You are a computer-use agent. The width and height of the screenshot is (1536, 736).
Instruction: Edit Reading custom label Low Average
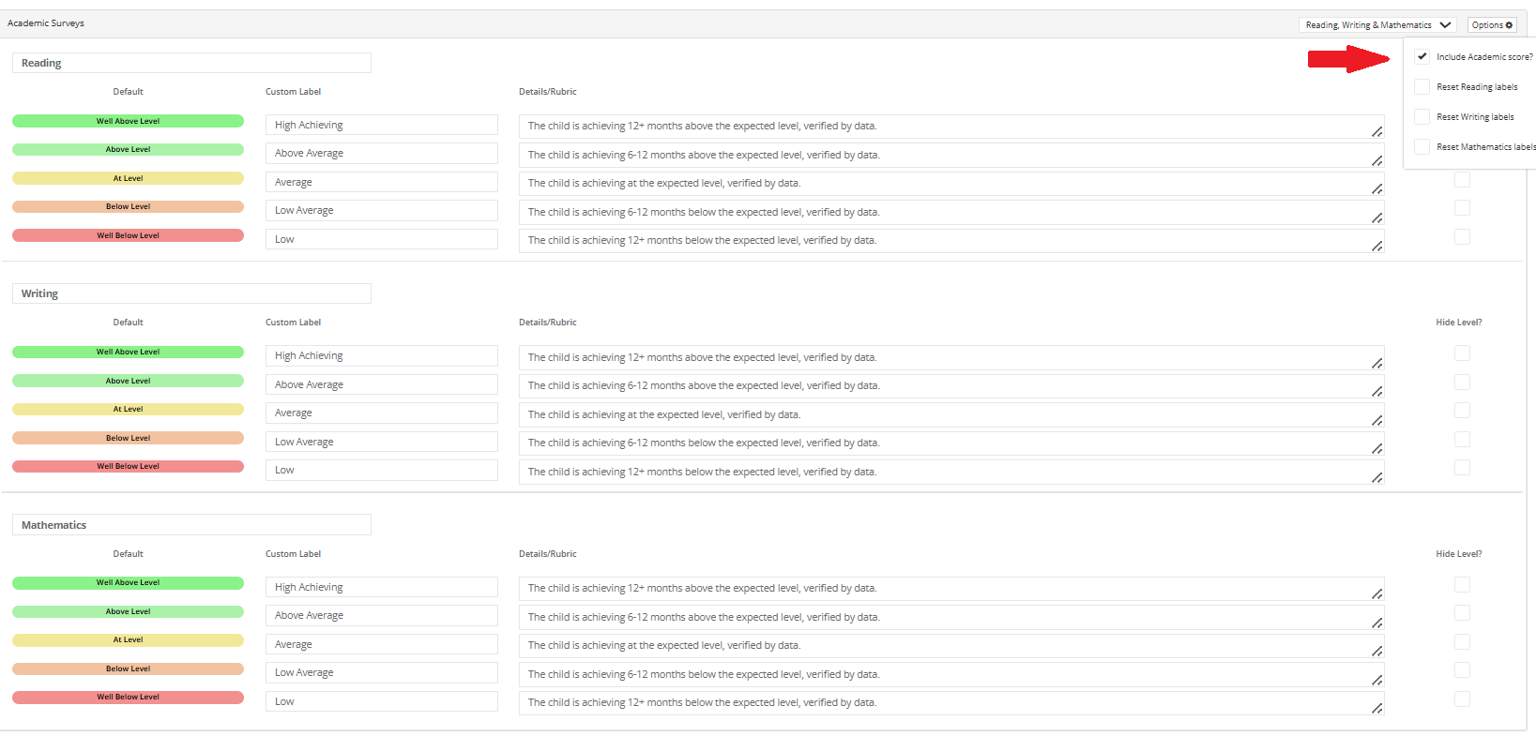click(x=381, y=210)
